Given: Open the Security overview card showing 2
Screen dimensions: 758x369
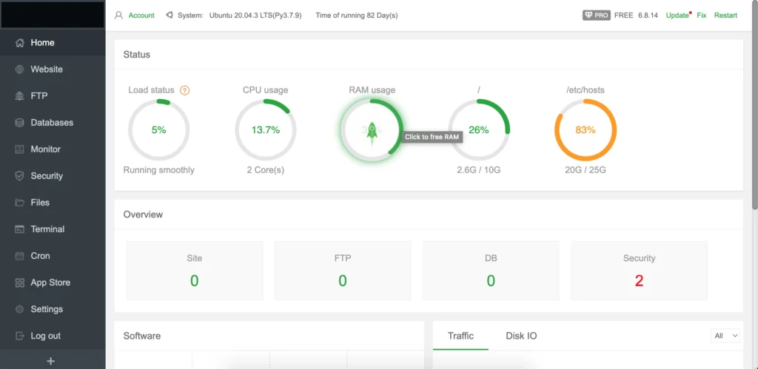Looking at the screenshot, I should tap(639, 271).
